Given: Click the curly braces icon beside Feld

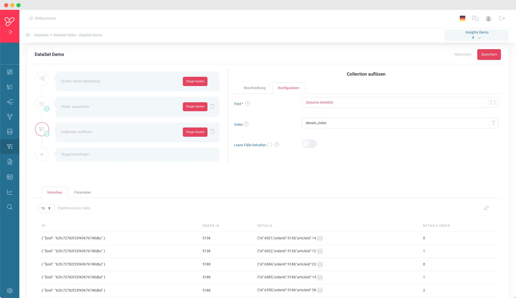Looking at the screenshot, I should click(493, 102).
